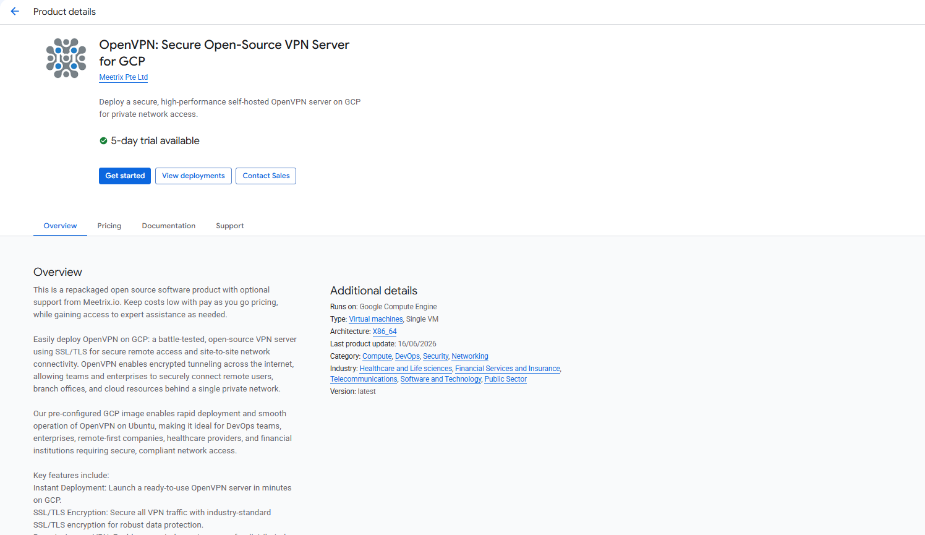The image size is (925, 535).
Task: Click the back arrow icon
Action: click(x=15, y=11)
